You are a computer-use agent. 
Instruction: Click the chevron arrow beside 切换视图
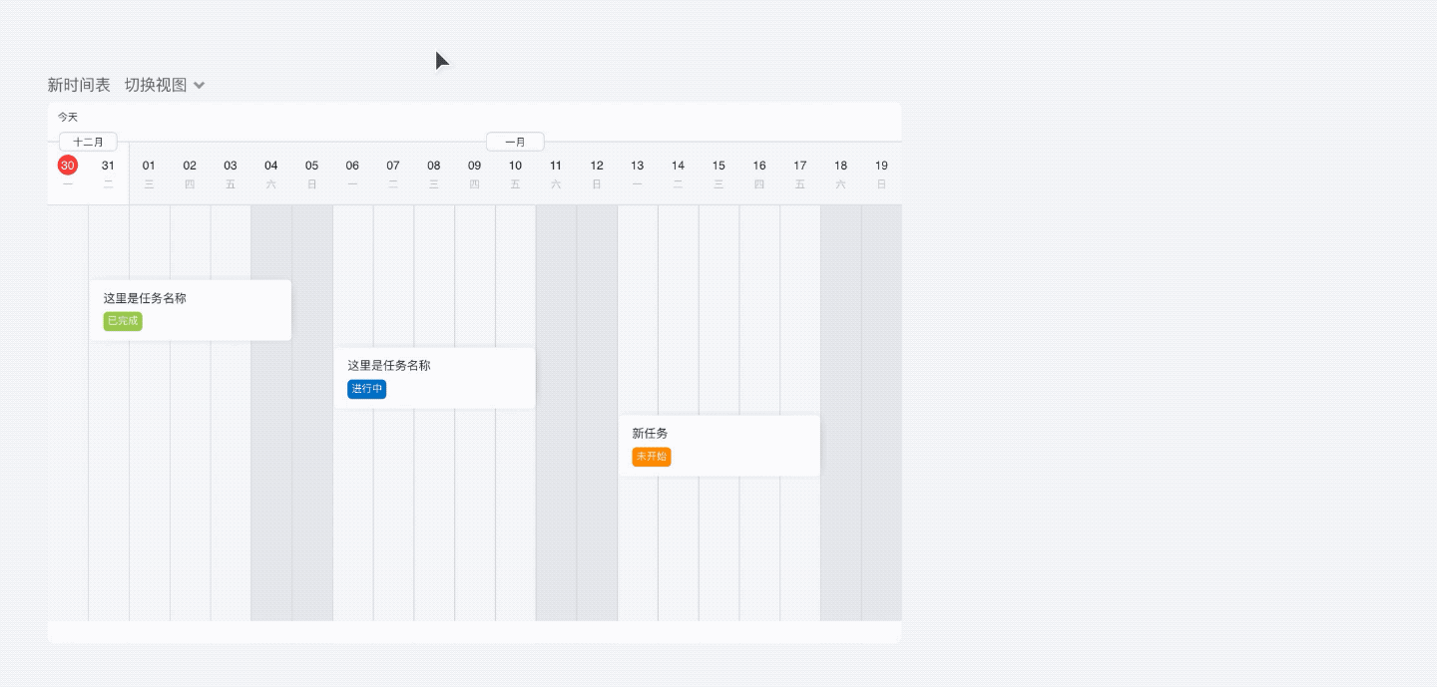(200, 86)
